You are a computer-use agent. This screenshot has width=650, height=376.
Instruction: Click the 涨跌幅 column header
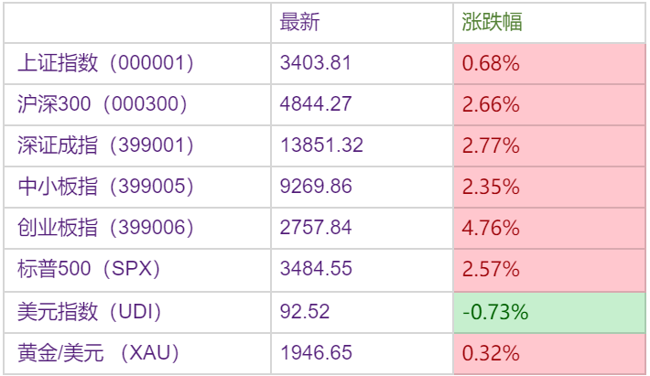[x=493, y=22]
